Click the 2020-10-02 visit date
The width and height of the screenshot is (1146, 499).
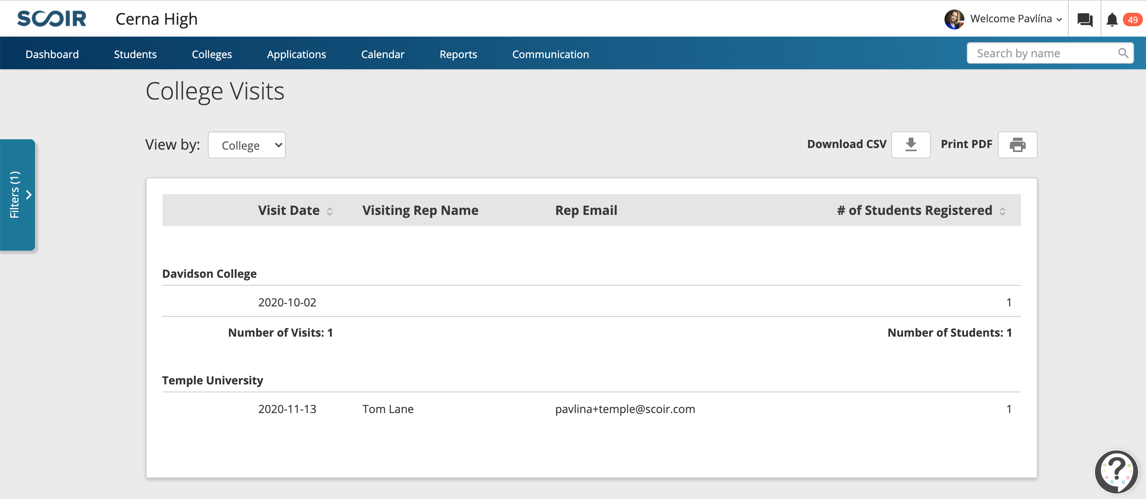click(x=287, y=302)
